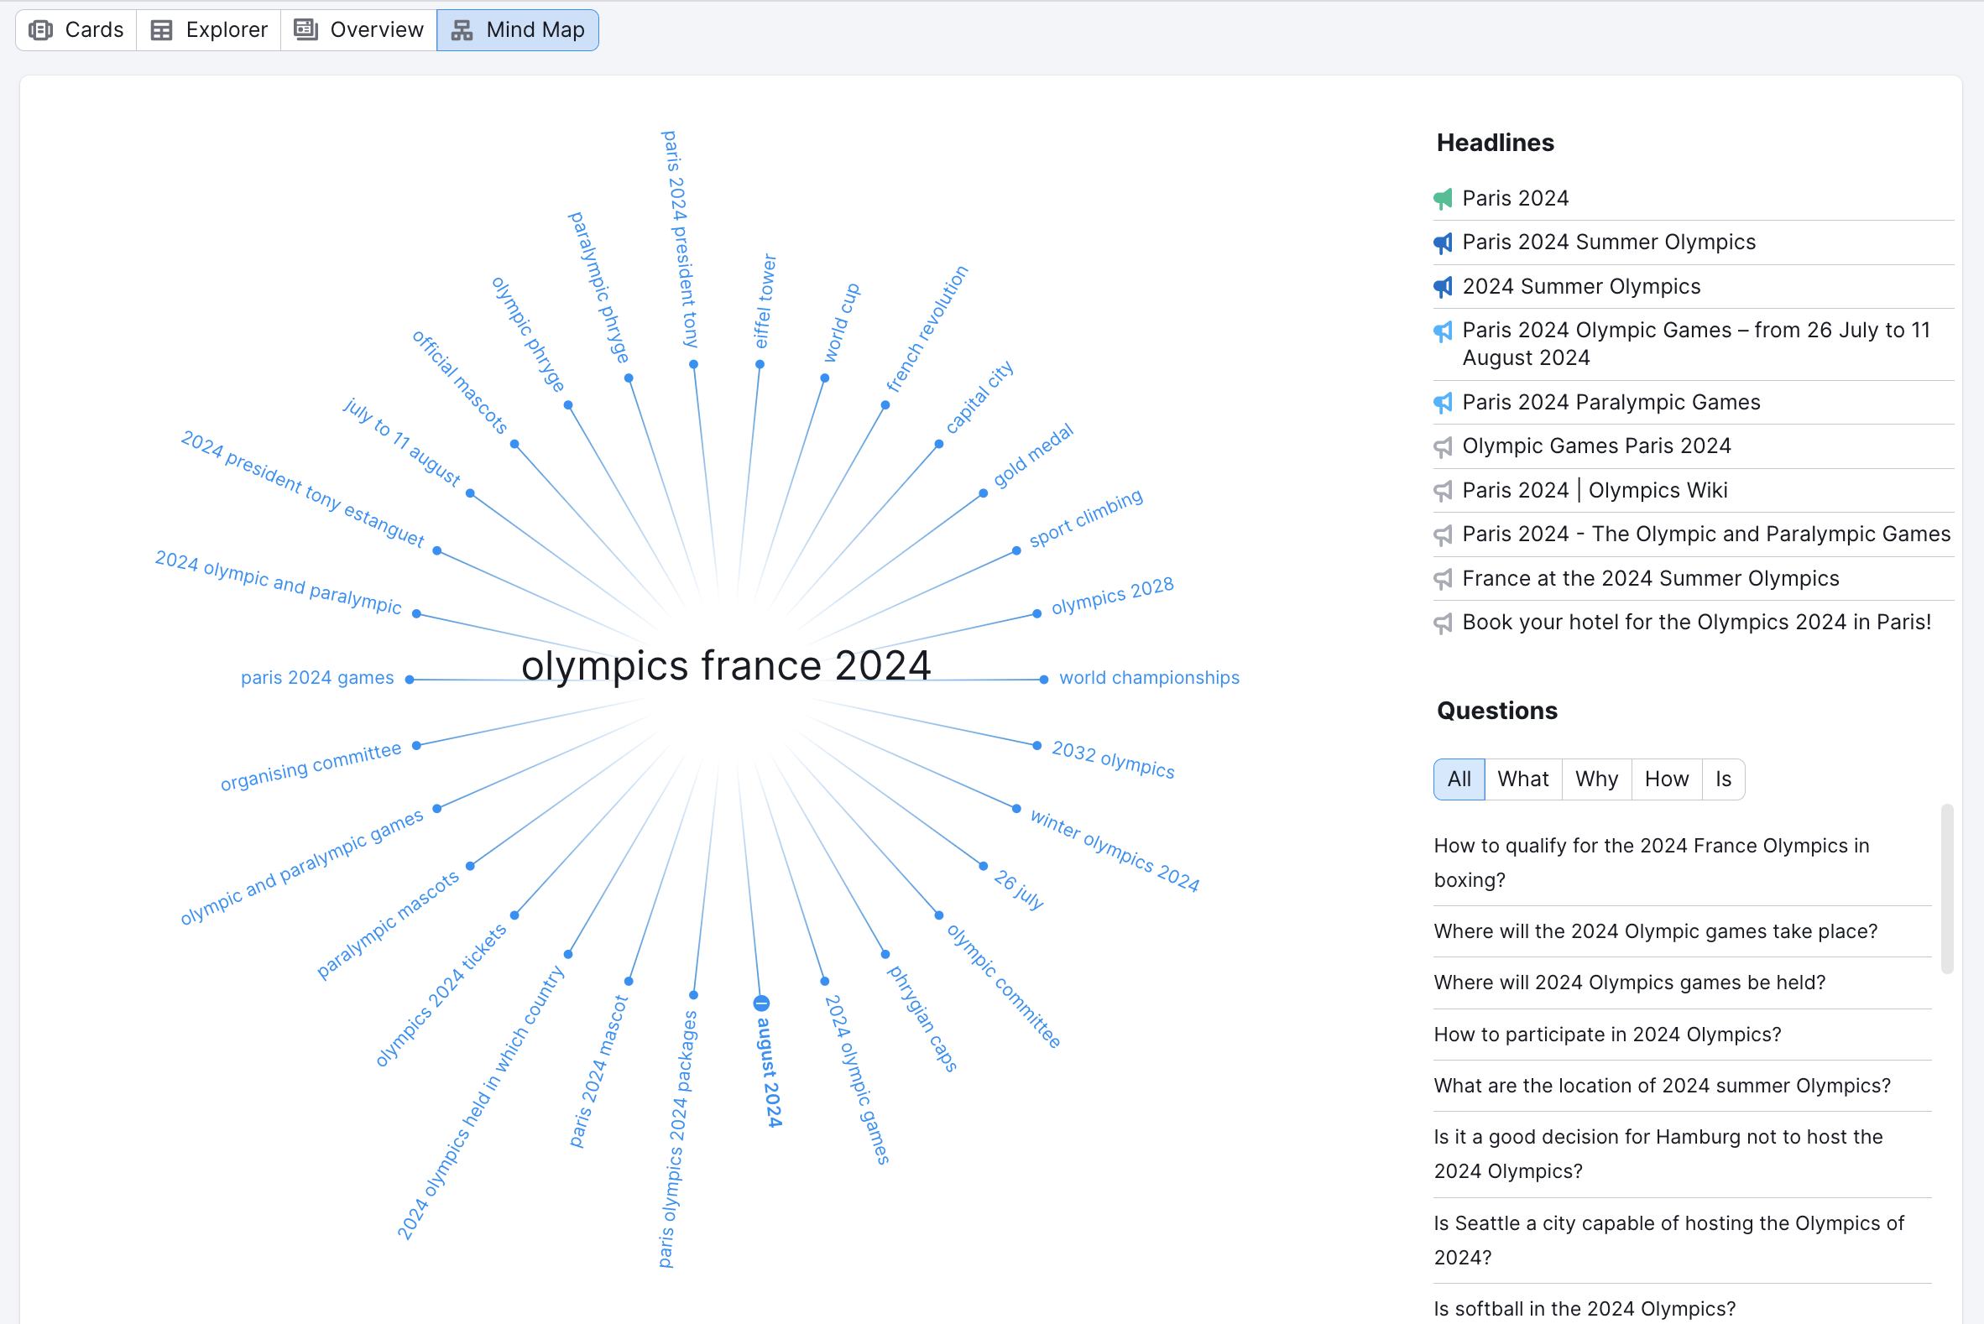
Task: Click the Overview panel icon
Action: (304, 29)
